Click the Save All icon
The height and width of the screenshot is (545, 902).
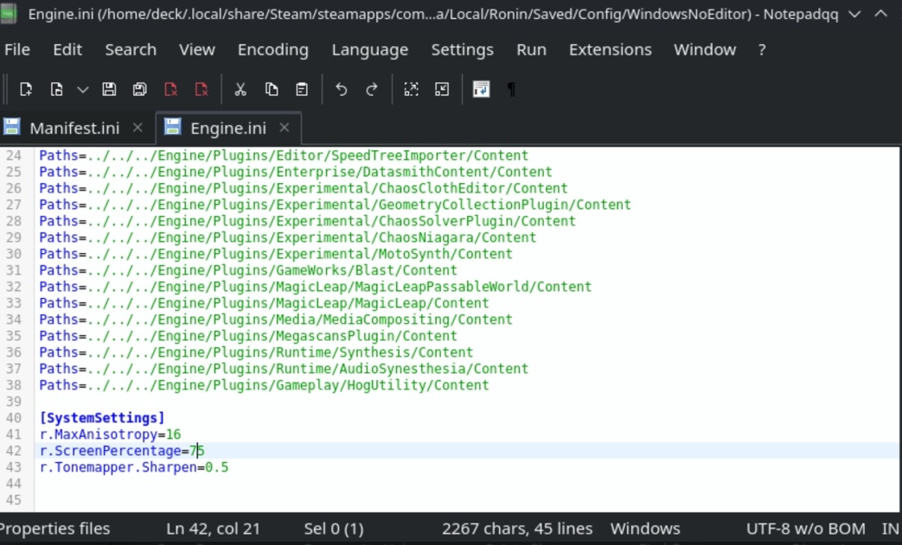(139, 89)
